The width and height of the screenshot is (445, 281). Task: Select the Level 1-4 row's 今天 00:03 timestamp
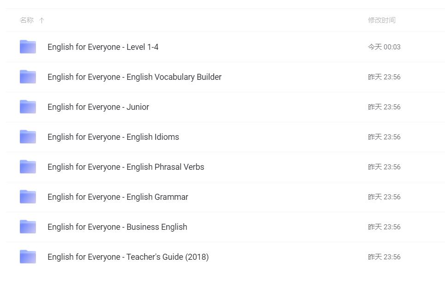coord(384,47)
